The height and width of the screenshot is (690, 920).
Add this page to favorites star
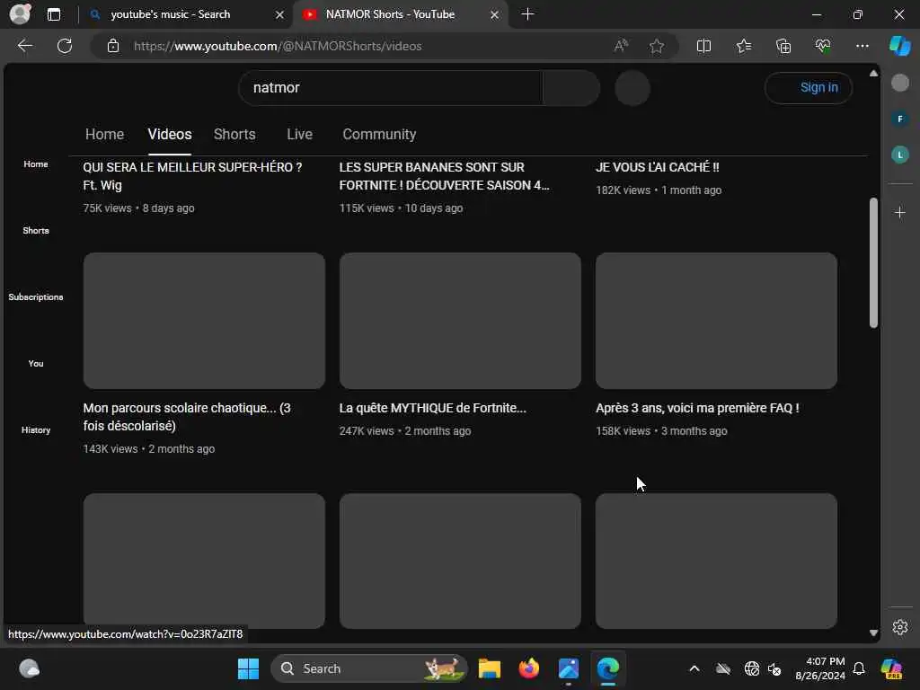click(657, 46)
